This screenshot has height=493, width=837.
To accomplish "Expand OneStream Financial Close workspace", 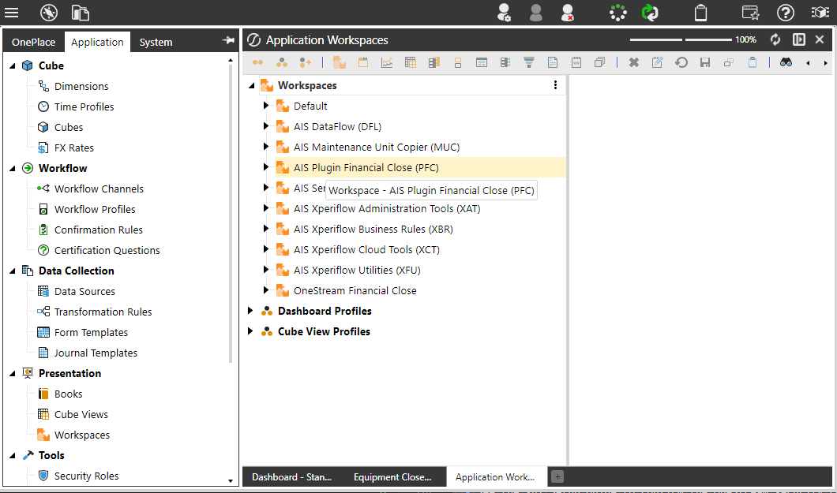I will click(265, 290).
